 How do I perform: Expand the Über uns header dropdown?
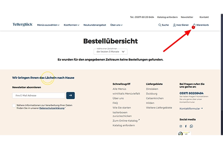(116, 25)
